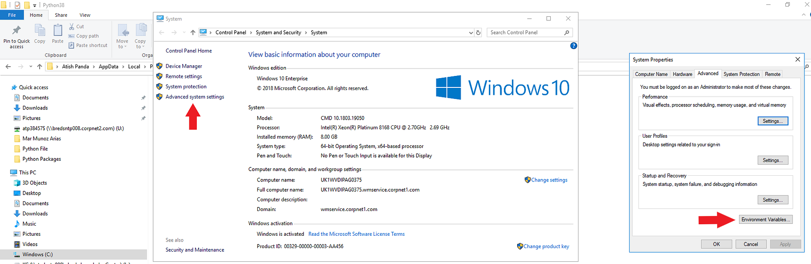
Task: Go up one folder in File Explorer
Action: click(x=40, y=66)
